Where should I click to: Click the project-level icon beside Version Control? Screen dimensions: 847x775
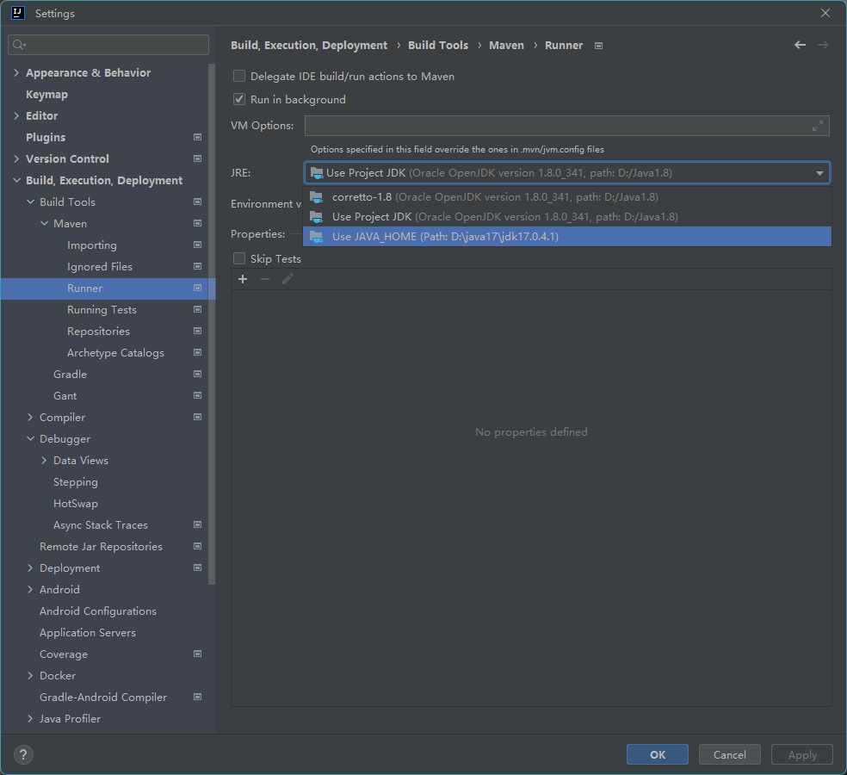(x=198, y=159)
